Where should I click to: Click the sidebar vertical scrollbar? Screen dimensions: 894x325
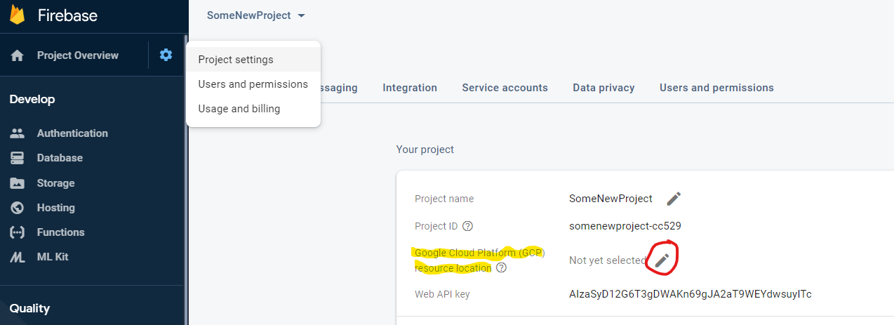[185, 179]
